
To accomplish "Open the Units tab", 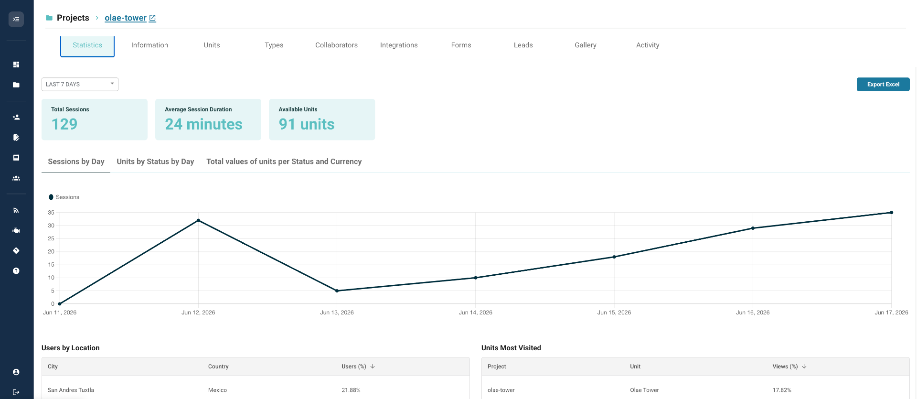I will pos(212,45).
